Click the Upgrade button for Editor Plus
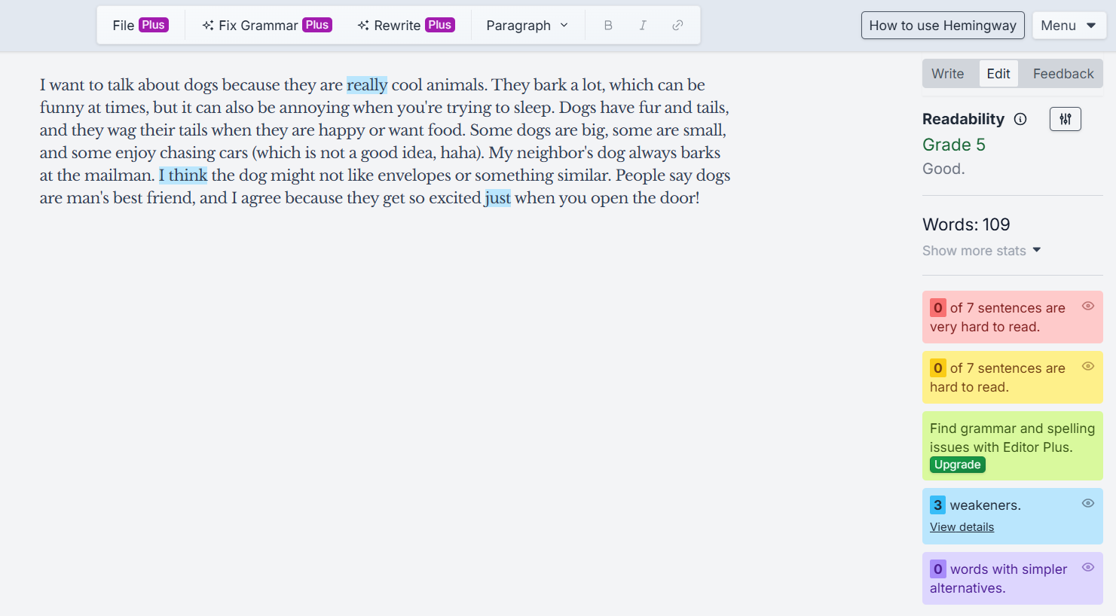Screen dimensions: 1116x616 coord(957,465)
